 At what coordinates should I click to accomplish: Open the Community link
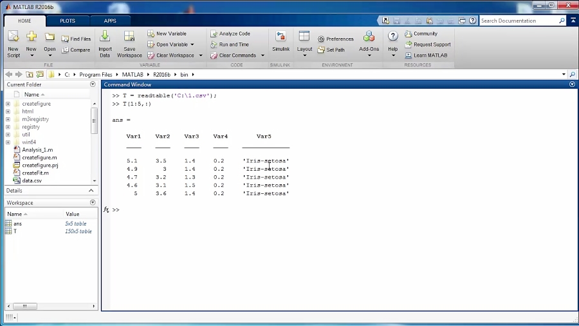click(x=421, y=34)
